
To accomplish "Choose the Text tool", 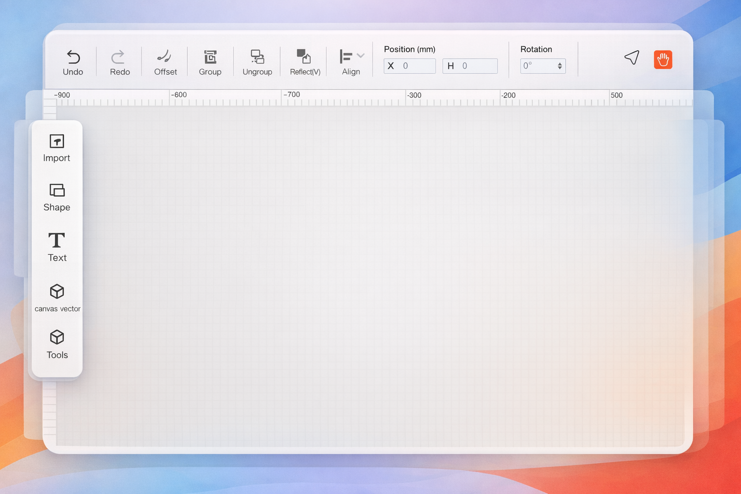I will pyautogui.click(x=57, y=240).
